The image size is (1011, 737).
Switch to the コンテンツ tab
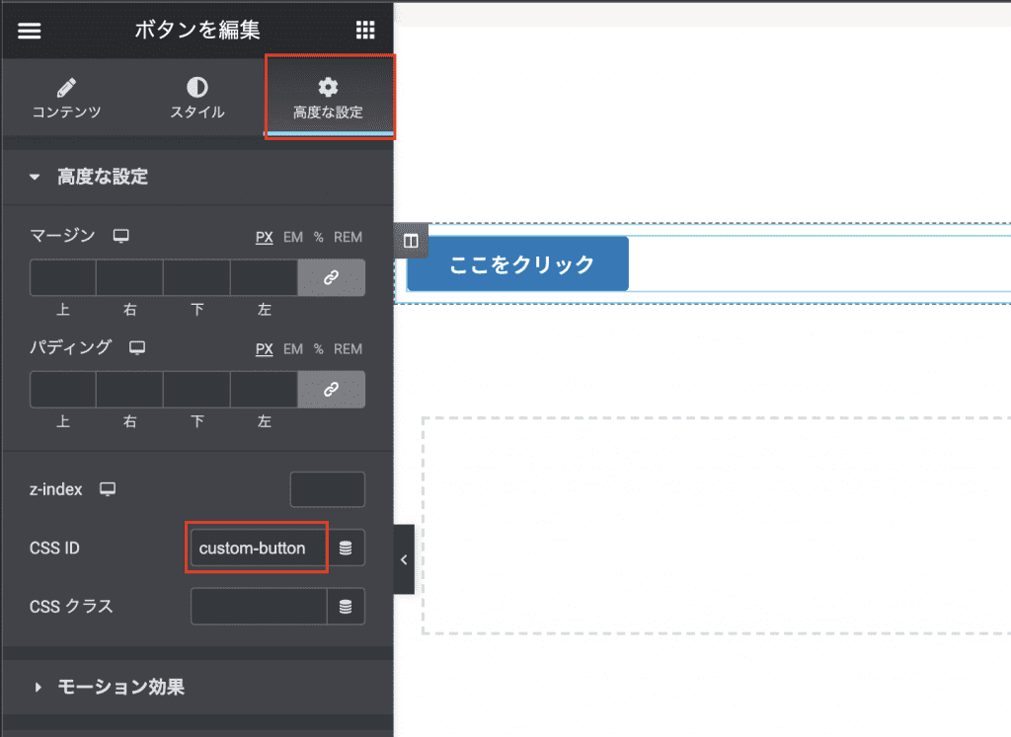point(67,99)
